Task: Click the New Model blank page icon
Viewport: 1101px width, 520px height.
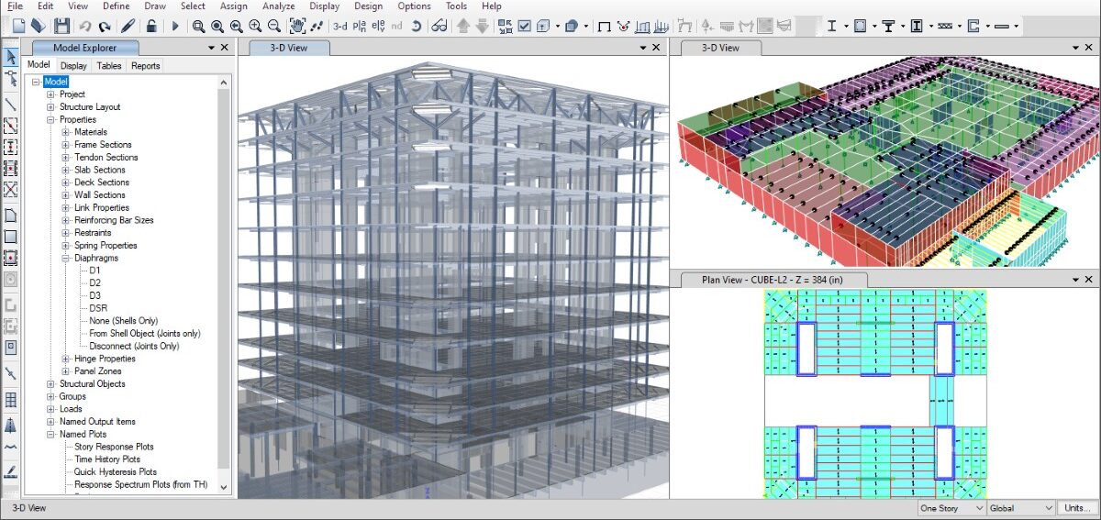Action: [18, 26]
